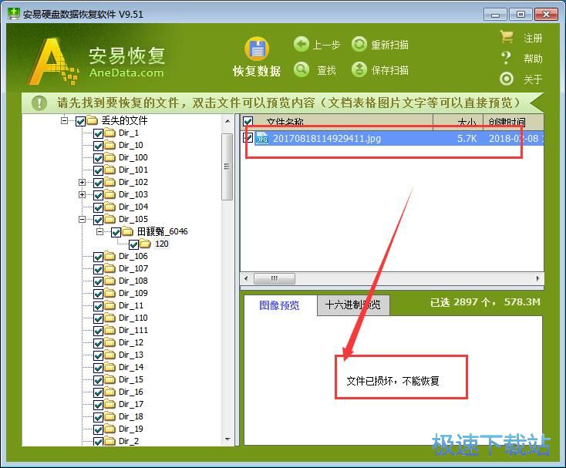Image resolution: width=566 pixels, height=468 pixels.
Task: Click the Dir_108 folder icon
Action: (x=109, y=281)
